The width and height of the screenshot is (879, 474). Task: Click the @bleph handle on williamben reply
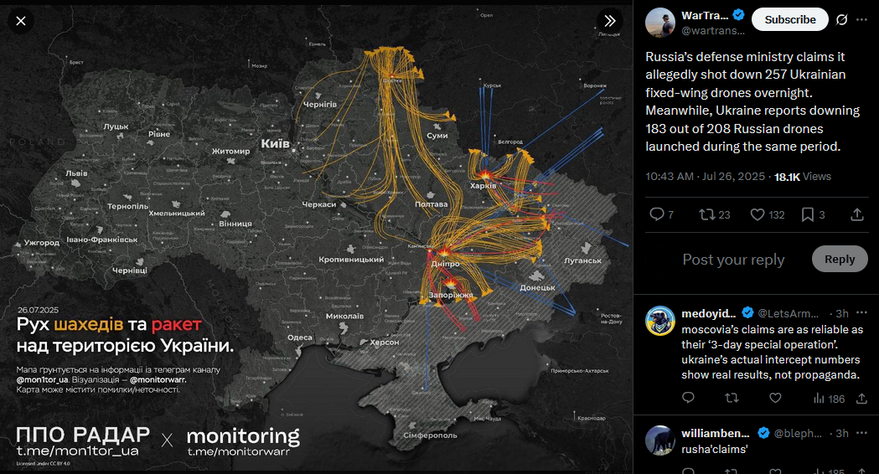pyautogui.click(x=798, y=433)
